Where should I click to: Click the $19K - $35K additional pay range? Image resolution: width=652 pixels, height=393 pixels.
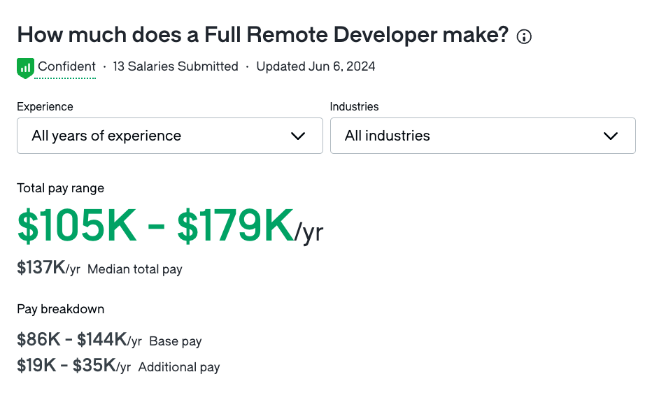click(x=66, y=366)
